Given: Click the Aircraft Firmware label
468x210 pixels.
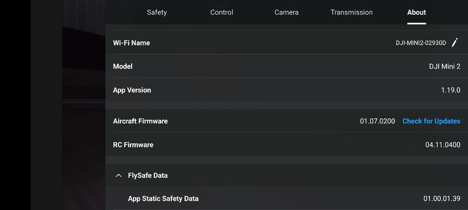Looking at the screenshot, I should pos(140,121).
